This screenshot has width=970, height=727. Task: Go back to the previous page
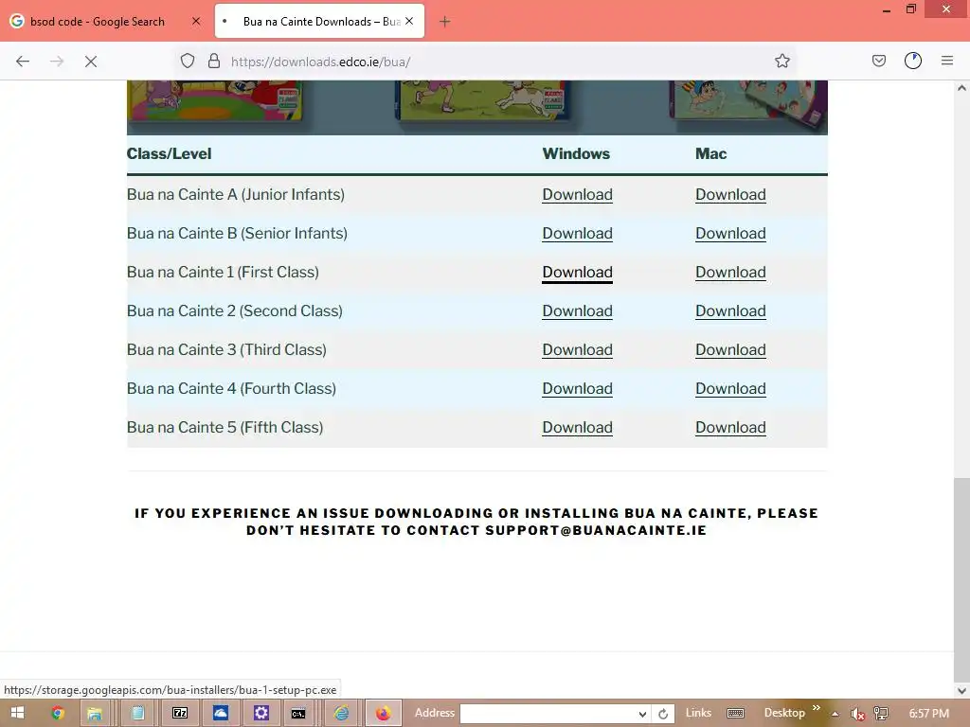tap(23, 62)
